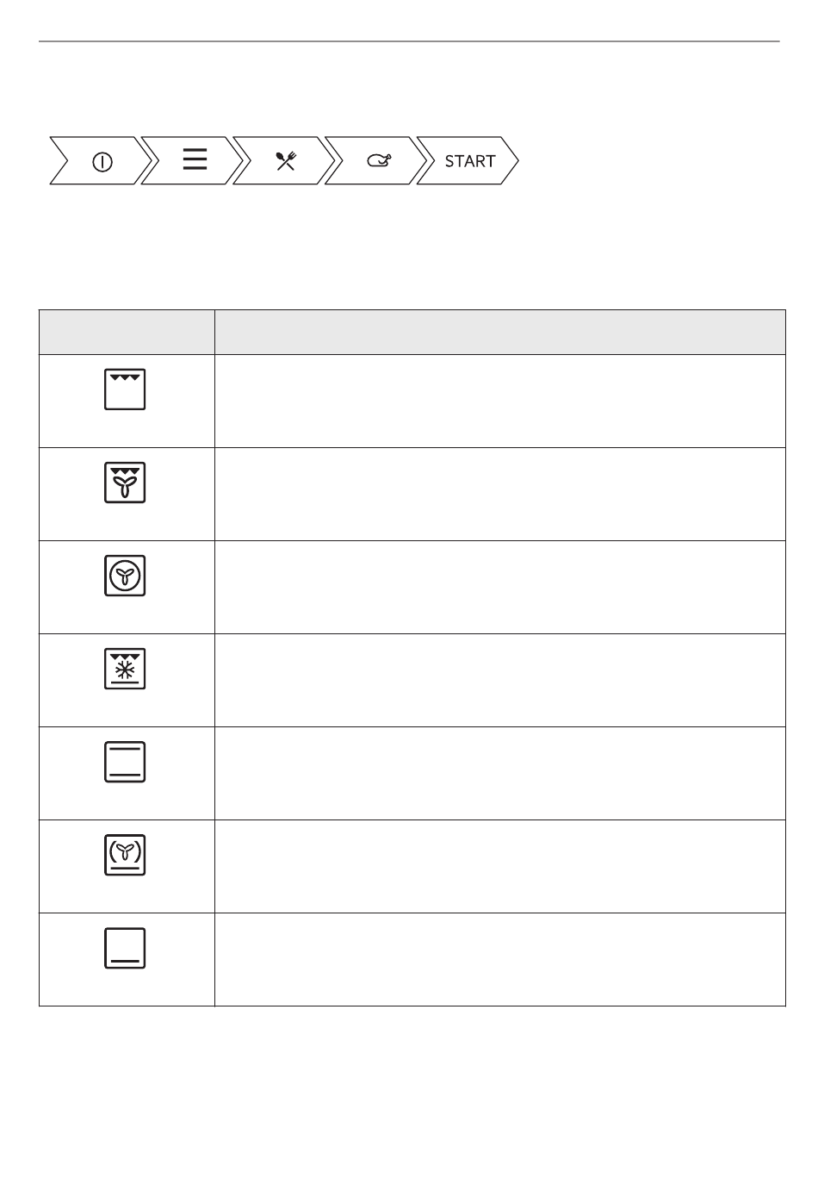
Task: Click the description cell beside the bottom heat icon
Action: click(x=500, y=959)
